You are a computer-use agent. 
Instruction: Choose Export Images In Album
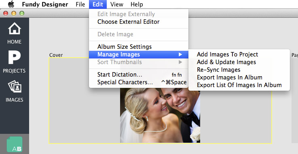point(239,77)
